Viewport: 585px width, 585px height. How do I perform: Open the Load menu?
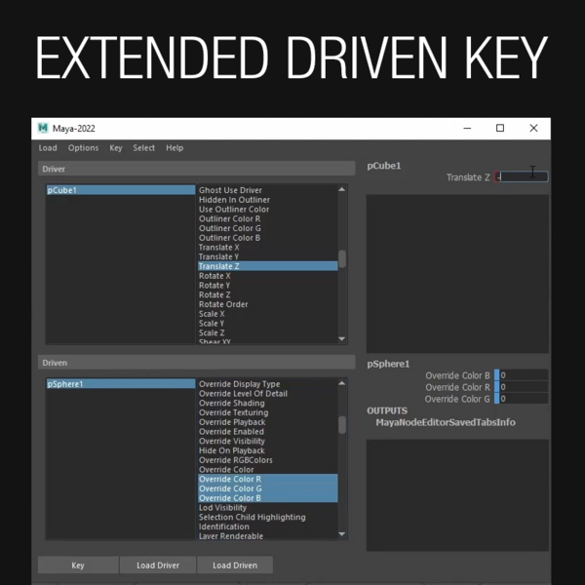[x=48, y=148]
